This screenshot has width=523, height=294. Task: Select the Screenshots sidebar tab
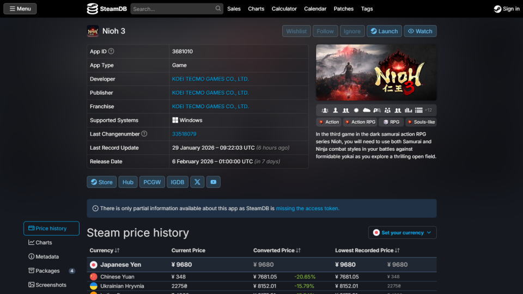51,285
